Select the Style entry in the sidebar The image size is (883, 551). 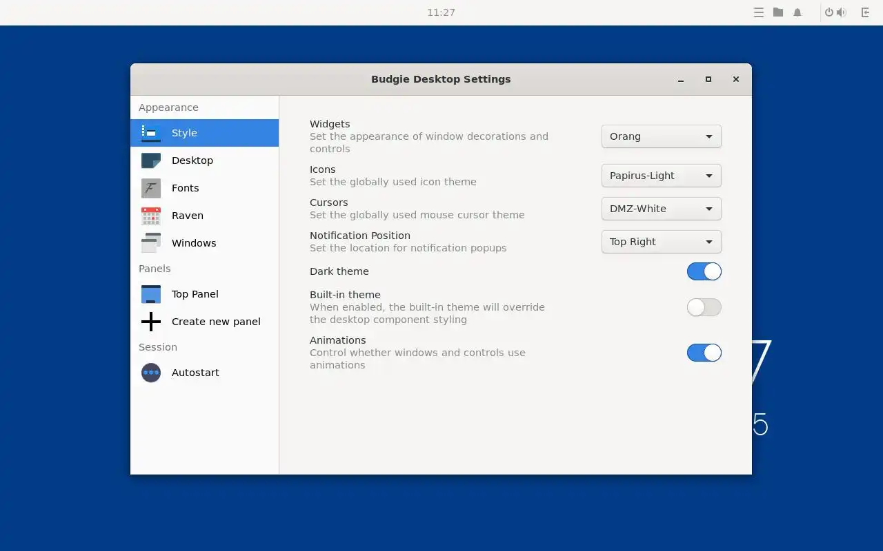point(204,133)
